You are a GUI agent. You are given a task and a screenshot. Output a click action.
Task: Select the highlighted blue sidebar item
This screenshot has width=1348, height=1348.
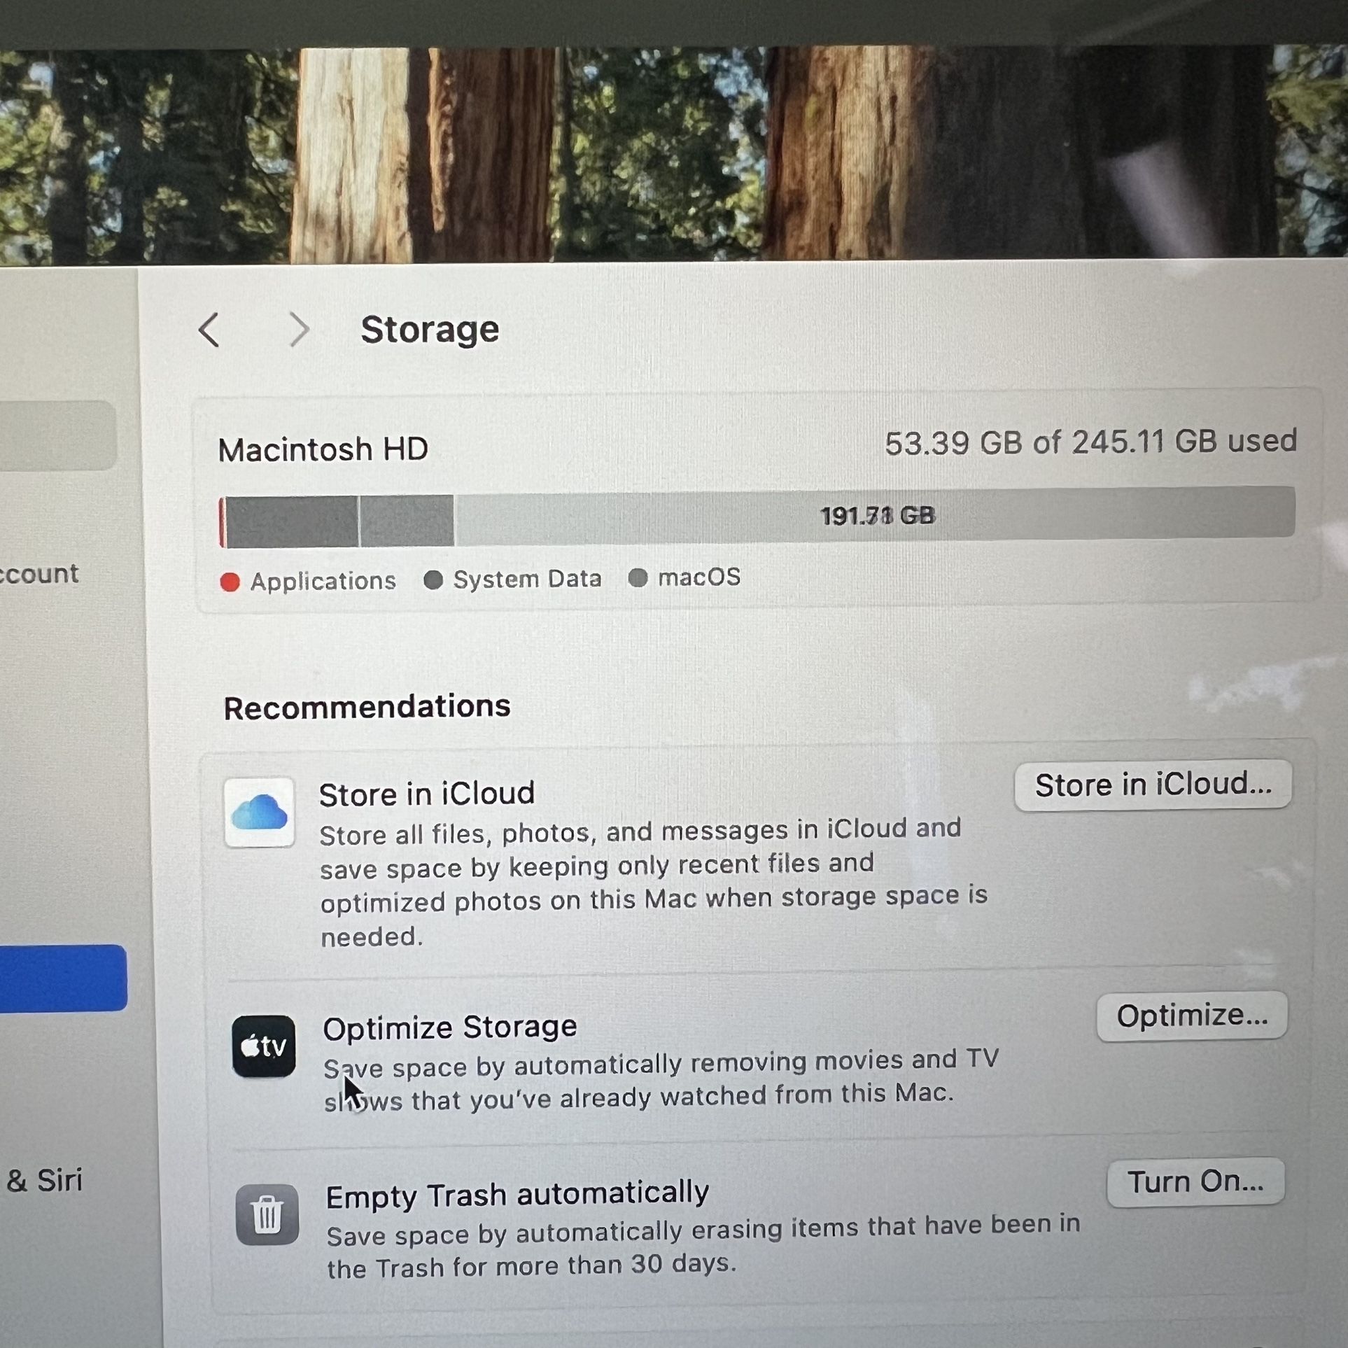click(x=63, y=978)
